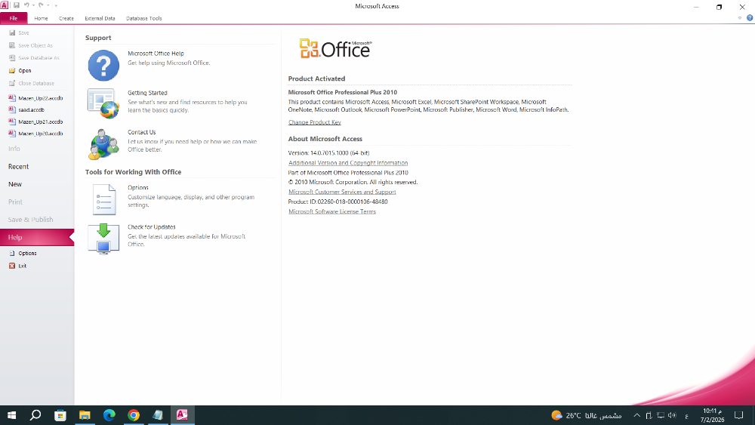Open the Getting Started icon
The width and height of the screenshot is (755, 425).
click(x=103, y=103)
